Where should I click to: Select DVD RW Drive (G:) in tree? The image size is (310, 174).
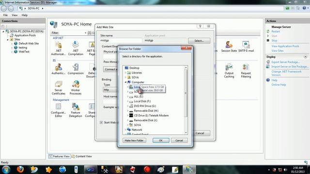pos(145,106)
